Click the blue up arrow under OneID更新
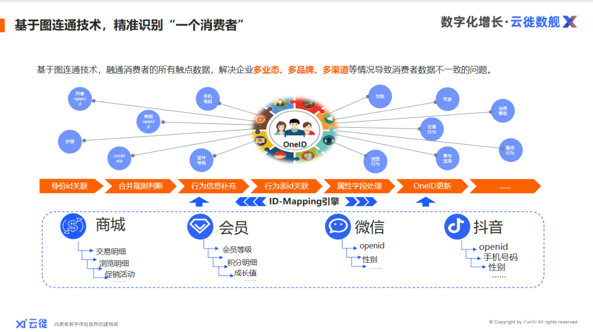 (426, 201)
